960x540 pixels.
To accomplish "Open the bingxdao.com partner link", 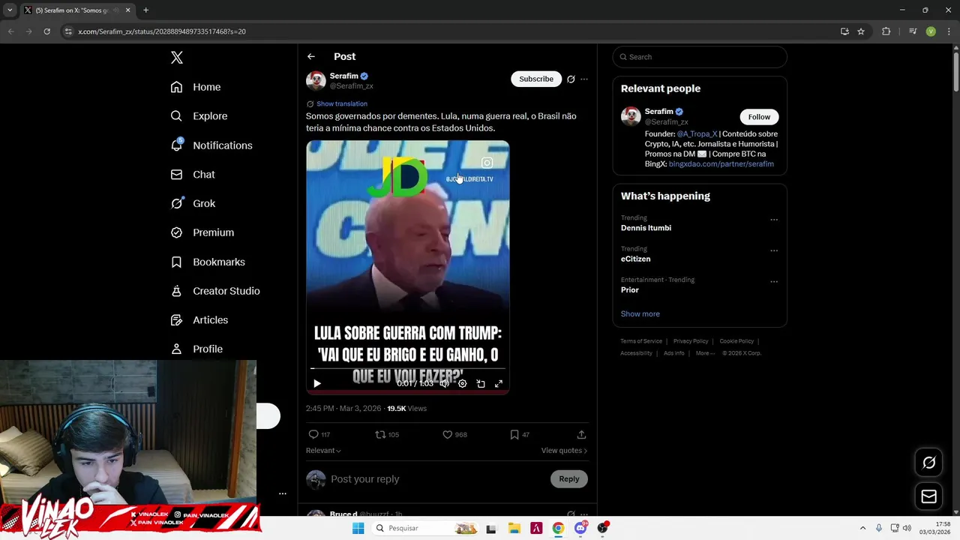I will pos(721,163).
